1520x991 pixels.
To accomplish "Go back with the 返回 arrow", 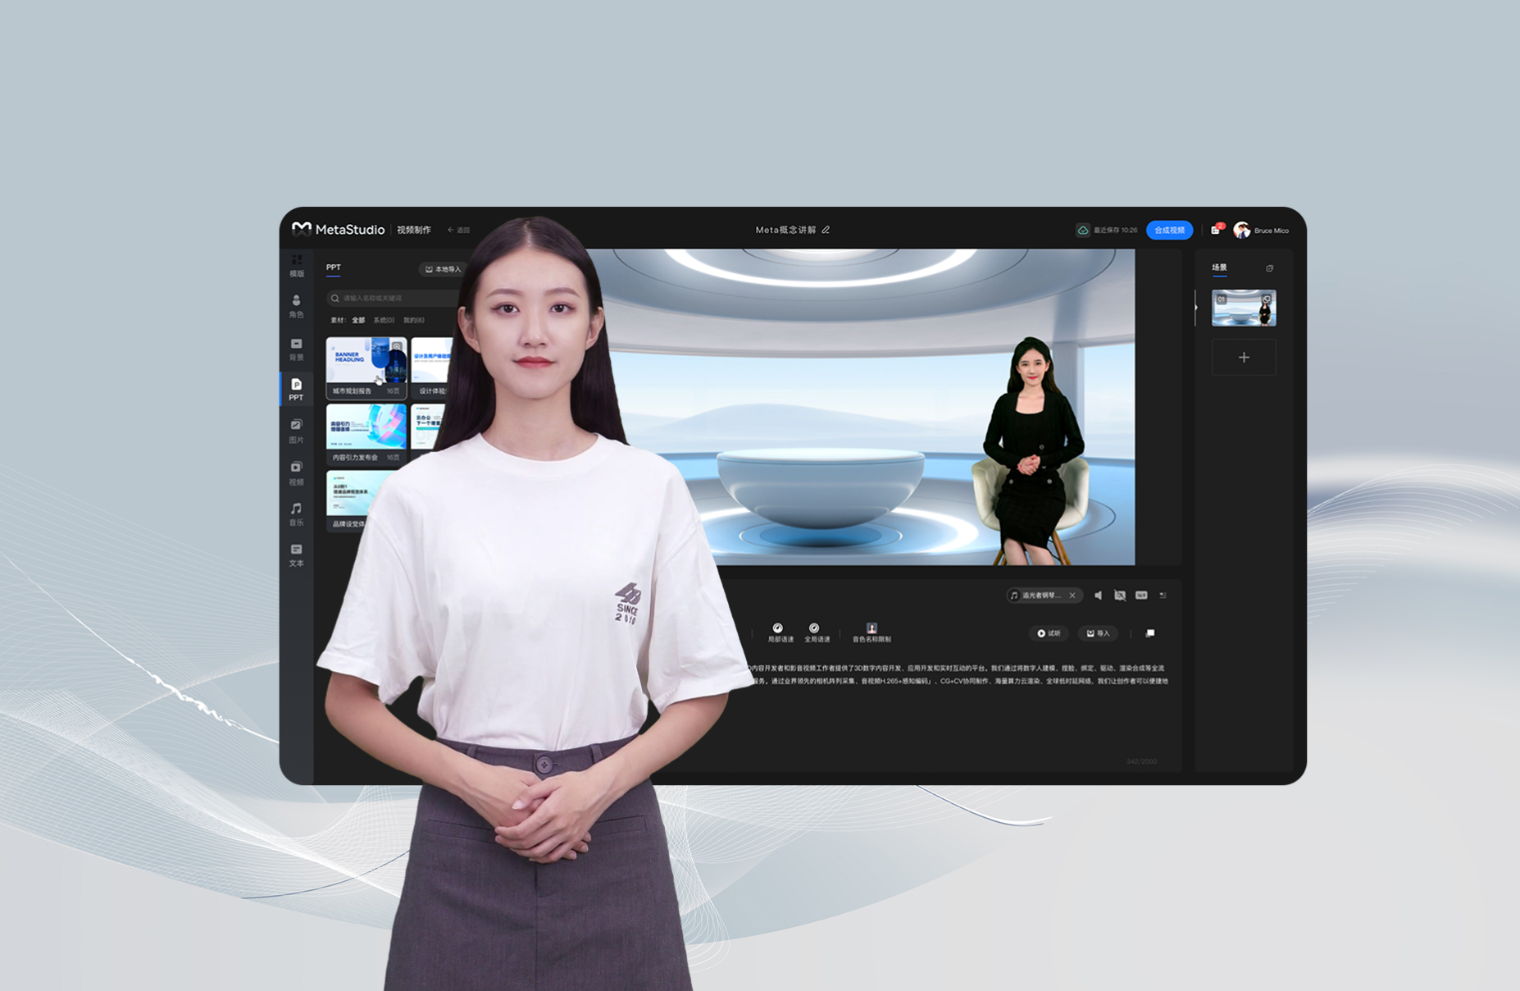I will [458, 231].
